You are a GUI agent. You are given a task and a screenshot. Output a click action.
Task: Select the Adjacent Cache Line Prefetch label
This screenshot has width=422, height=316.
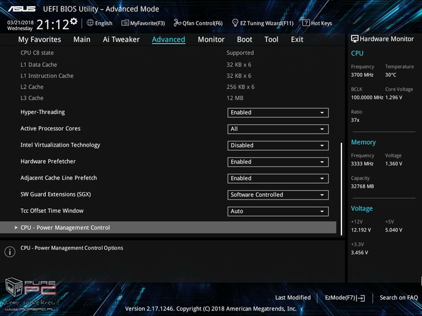click(59, 178)
